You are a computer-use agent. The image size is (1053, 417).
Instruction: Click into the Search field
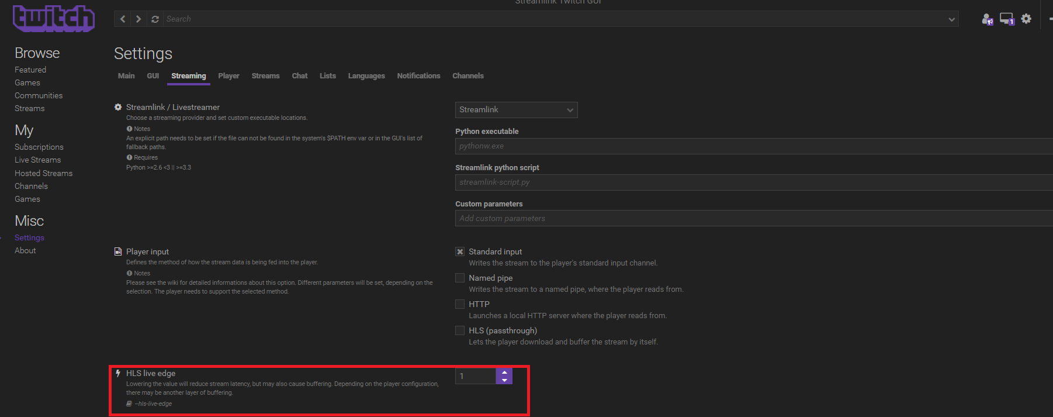pyautogui.click(x=553, y=19)
